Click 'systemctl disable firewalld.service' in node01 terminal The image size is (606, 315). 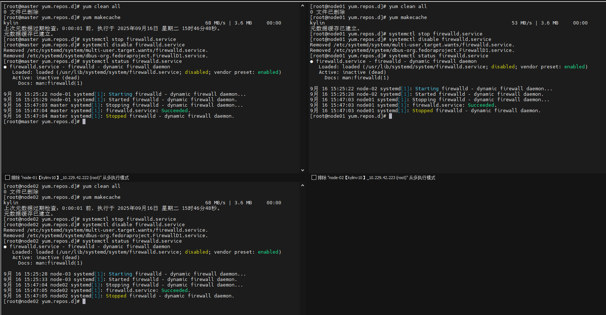pyautogui.click(x=440, y=39)
